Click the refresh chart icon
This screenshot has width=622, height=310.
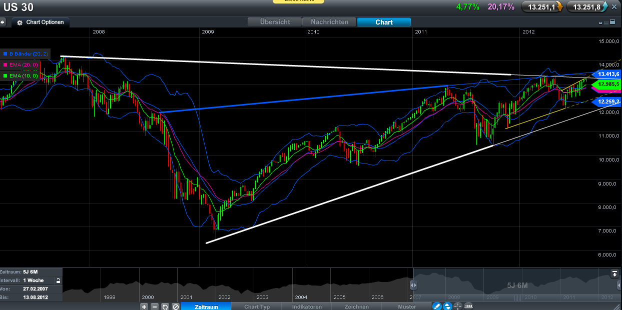[165, 306]
